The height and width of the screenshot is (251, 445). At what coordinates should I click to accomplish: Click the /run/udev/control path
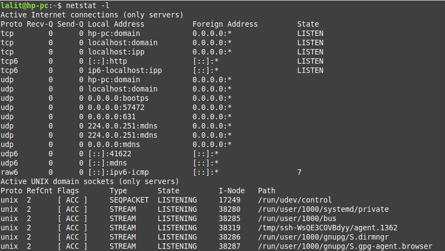pos(294,200)
